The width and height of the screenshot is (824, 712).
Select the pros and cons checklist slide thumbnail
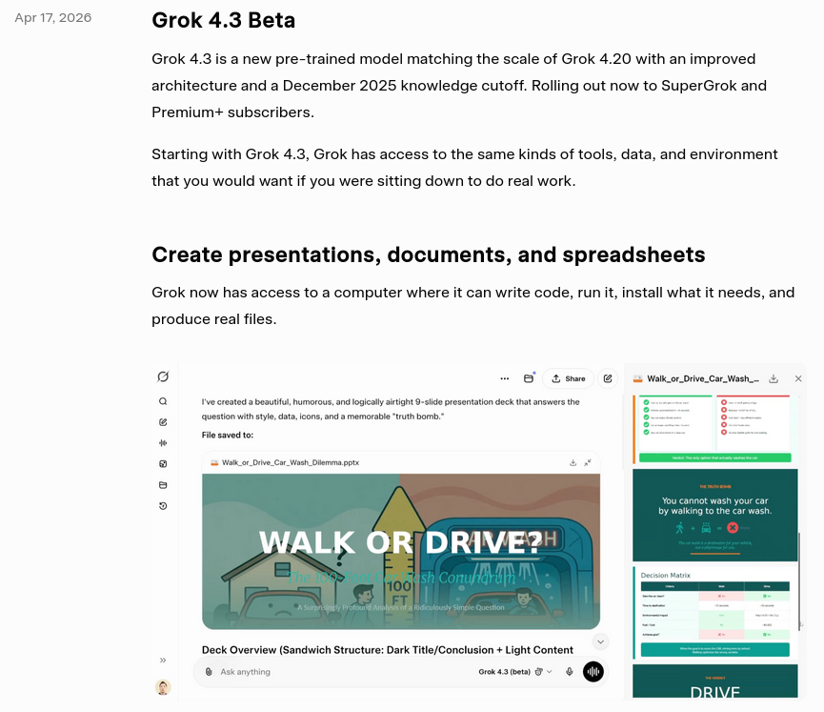tap(714, 429)
